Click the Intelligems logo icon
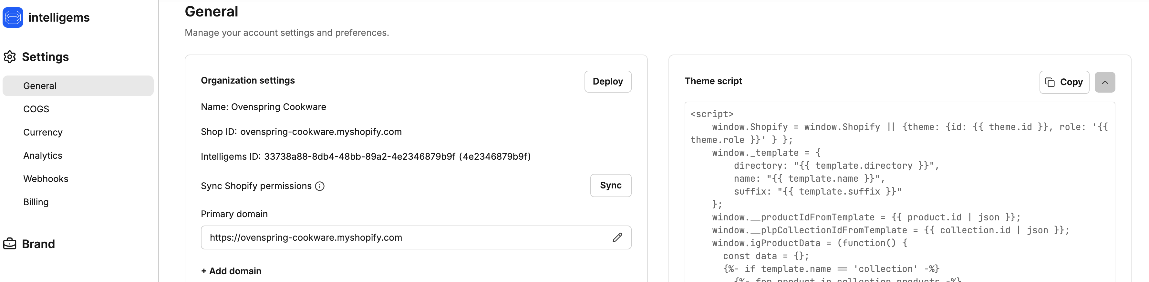The width and height of the screenshot is (1149, 282). [x=13, y=17]
